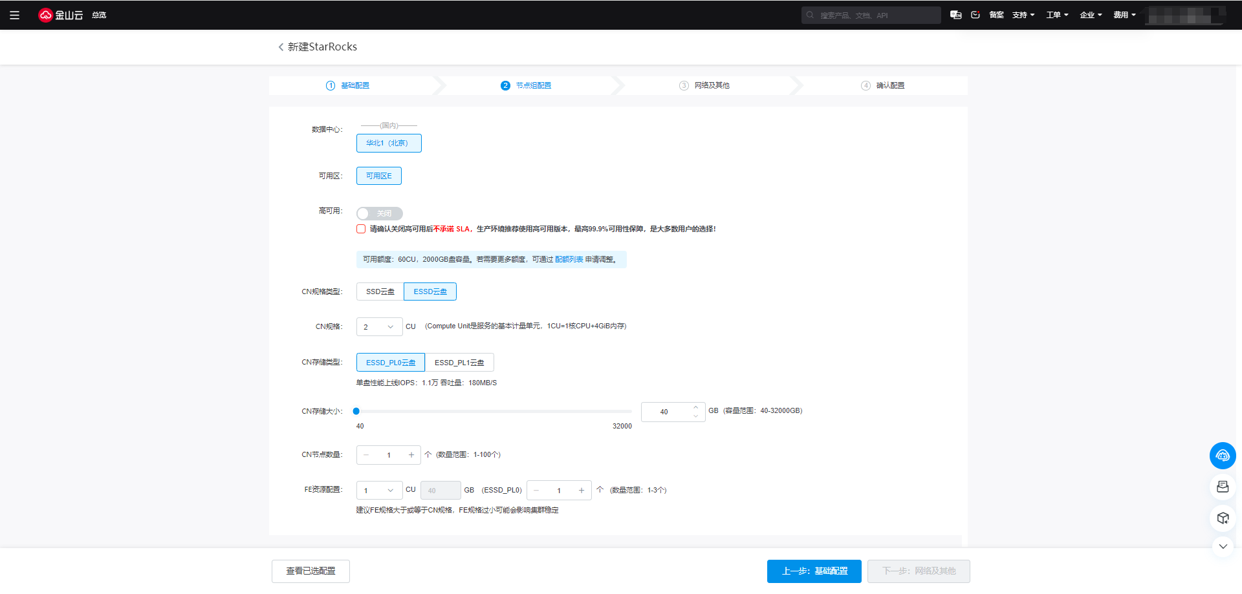1242x594 pixels.
Task: Click 上一步: 基础配置 button
Action: coord(814,571)
